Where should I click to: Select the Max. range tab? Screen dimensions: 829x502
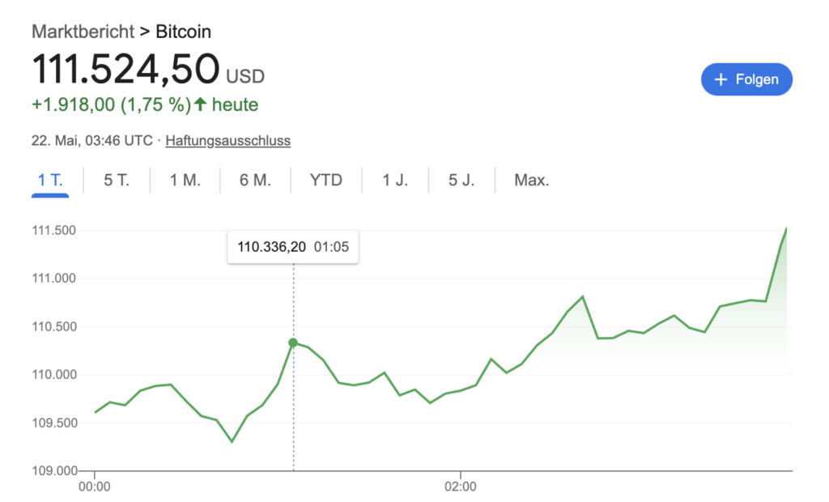coord(532,180)
